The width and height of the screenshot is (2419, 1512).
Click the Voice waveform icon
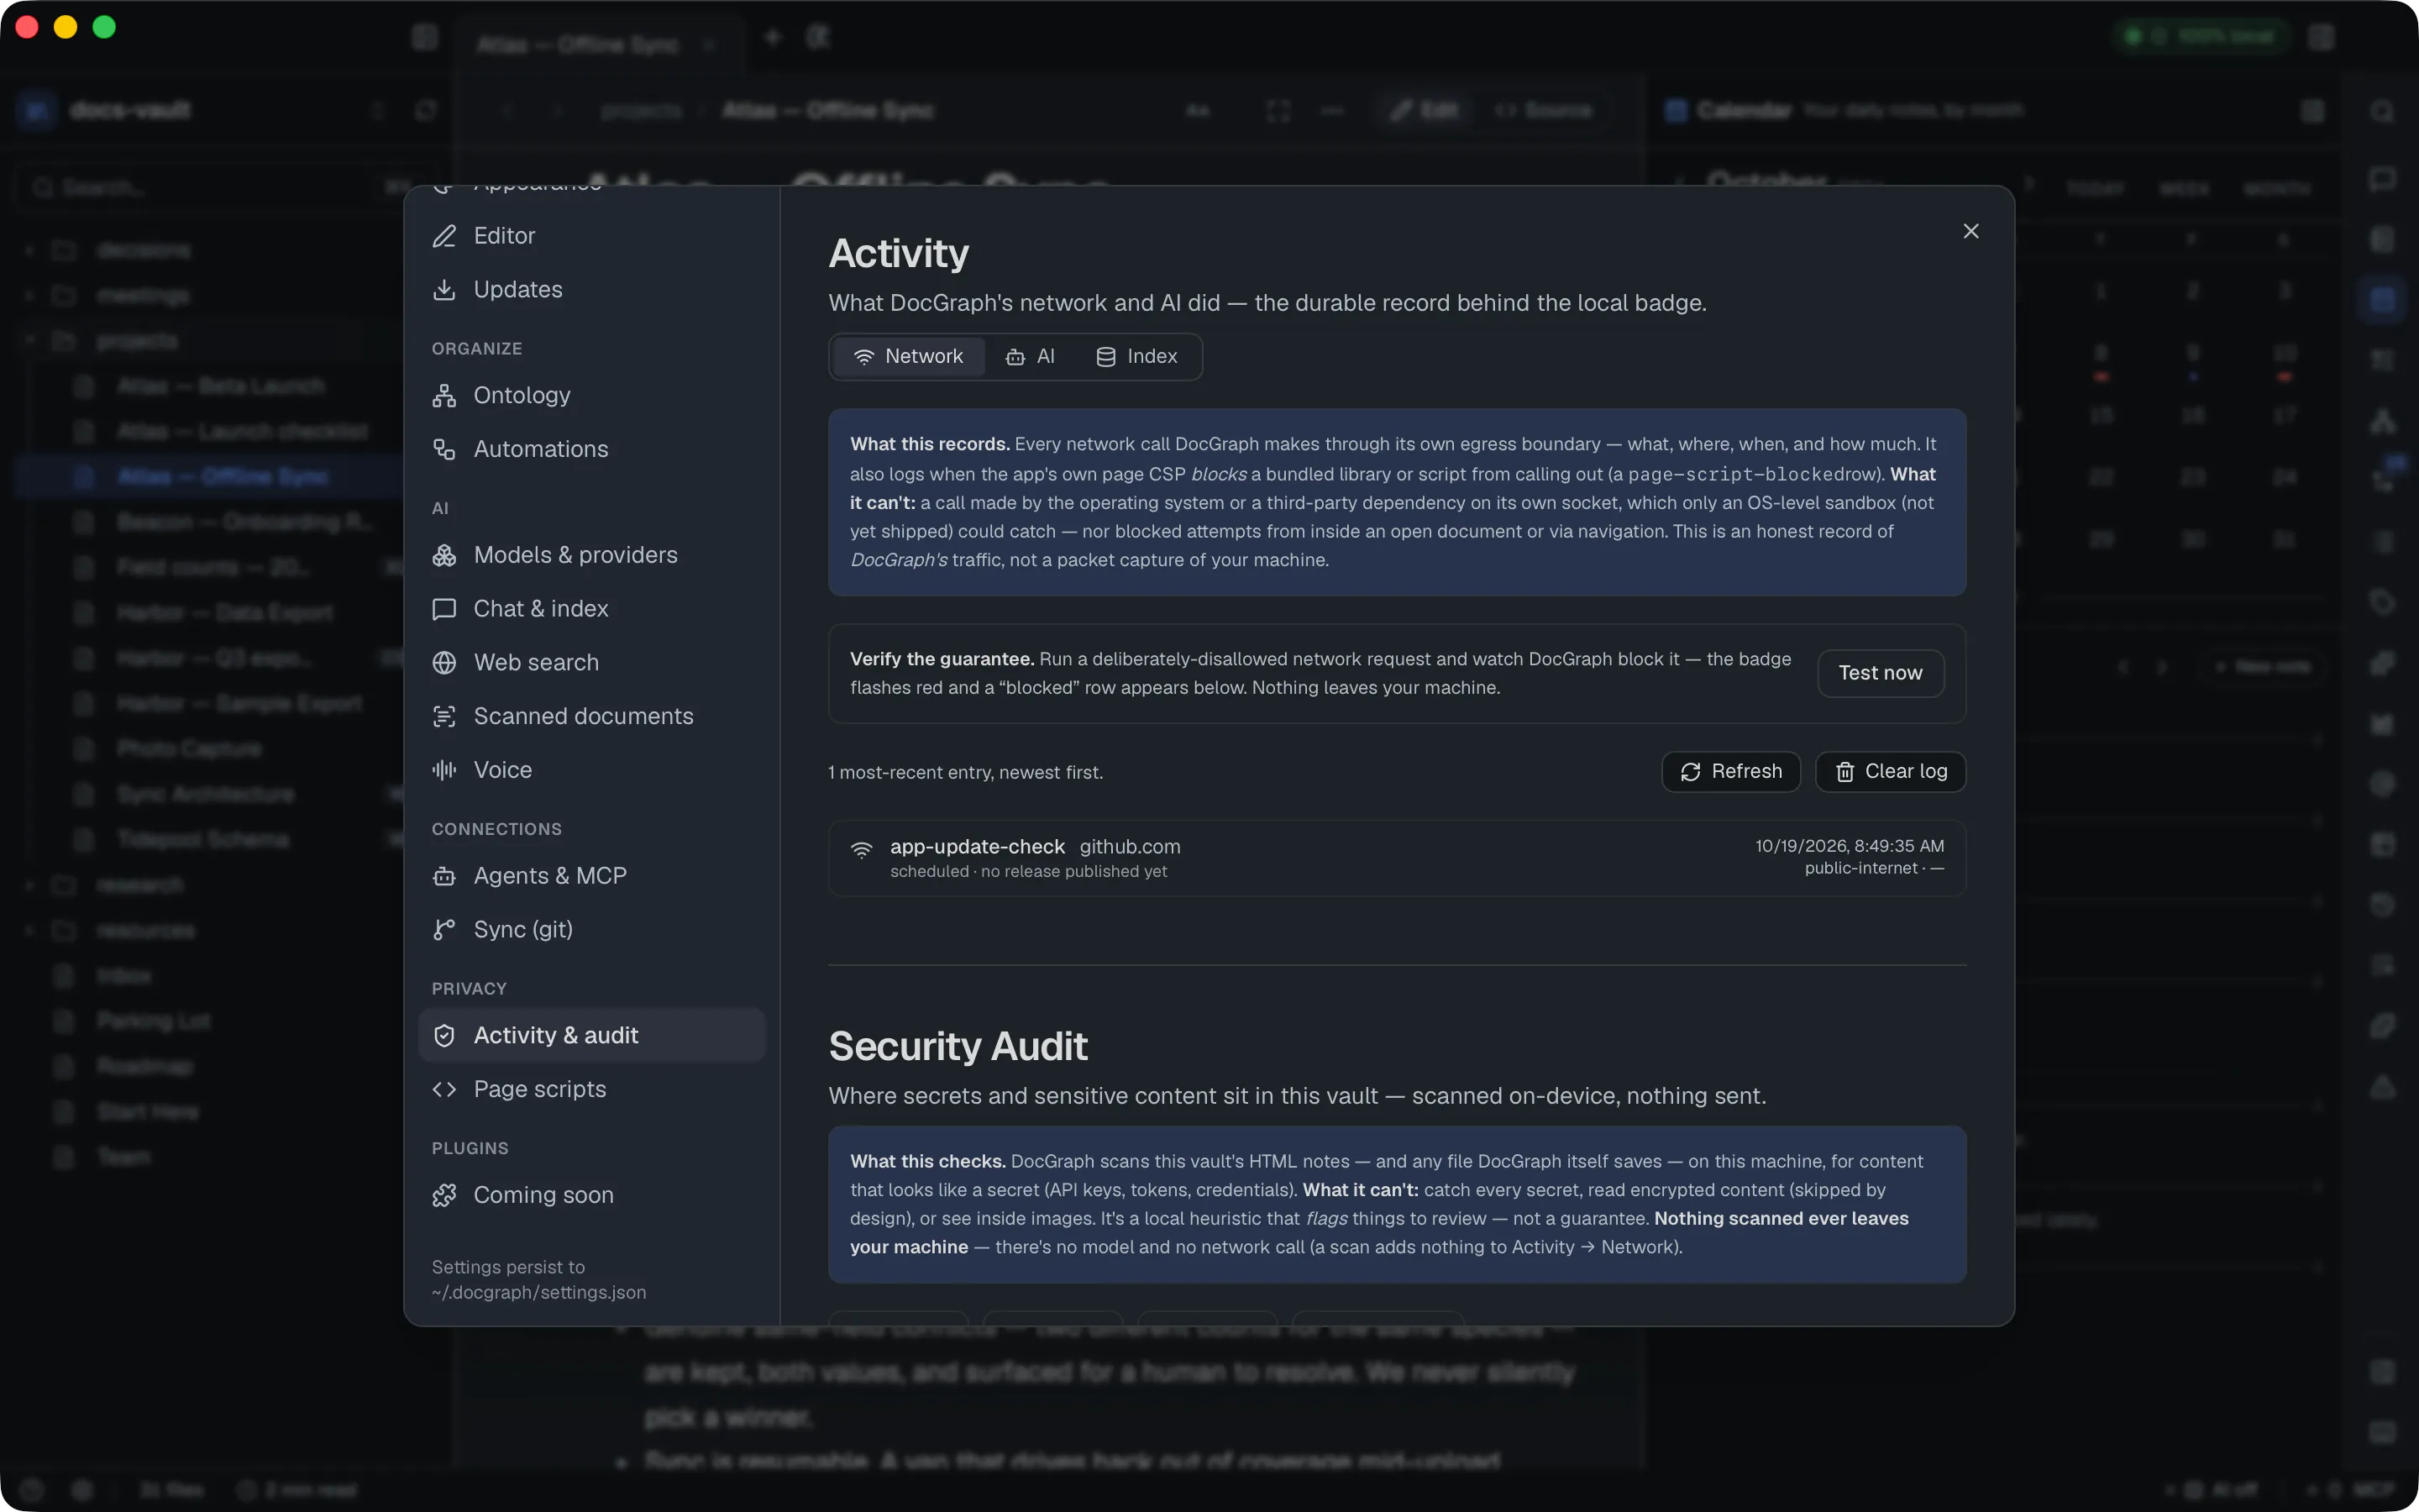[x=445, y=770]
